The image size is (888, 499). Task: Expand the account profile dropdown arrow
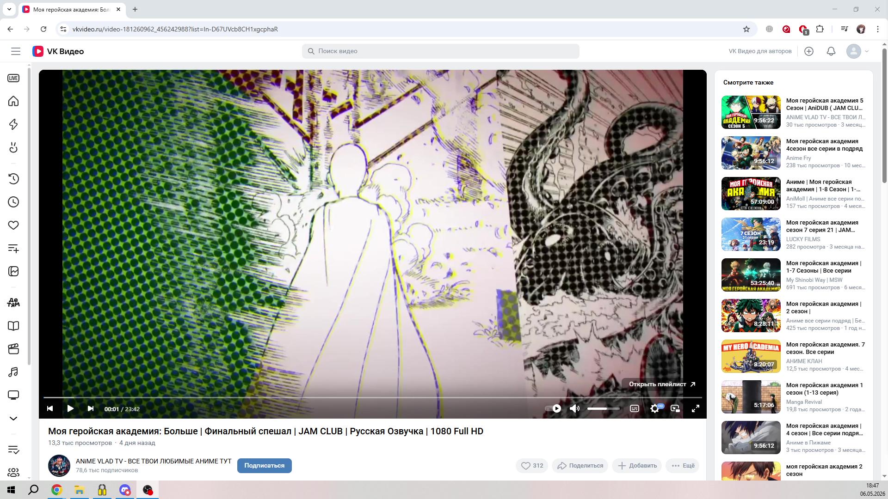click(x=867, y=51)
